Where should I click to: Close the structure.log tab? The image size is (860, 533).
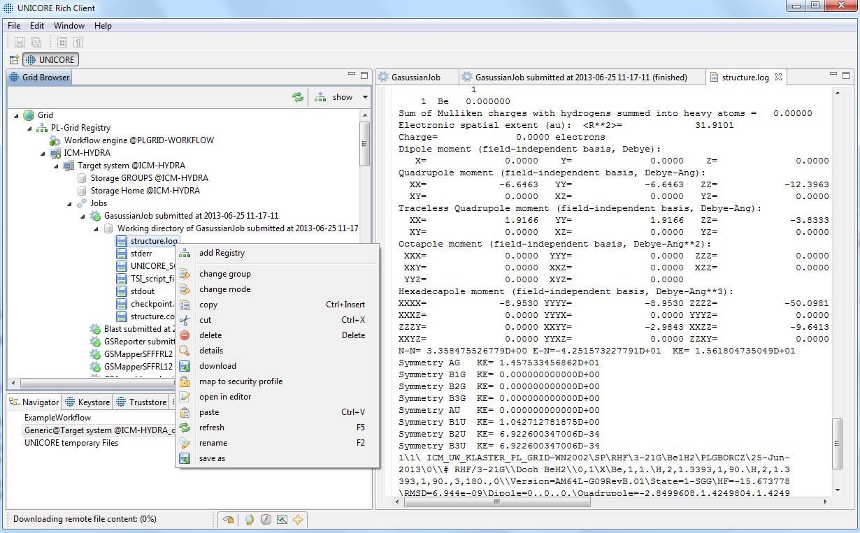pos(778,77)
